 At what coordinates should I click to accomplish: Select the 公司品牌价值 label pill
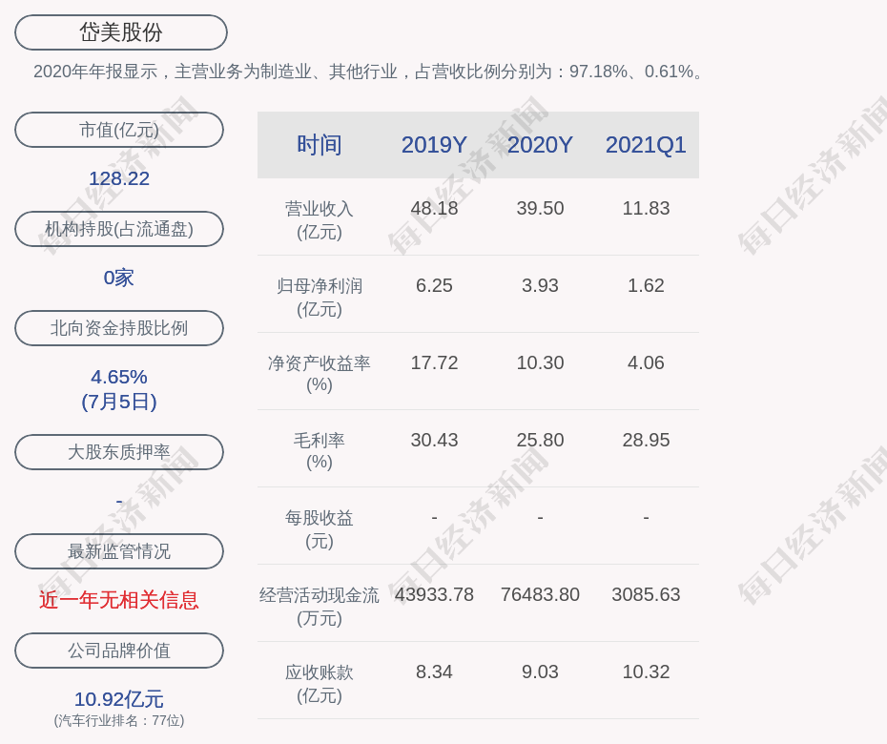pos(119,651)
